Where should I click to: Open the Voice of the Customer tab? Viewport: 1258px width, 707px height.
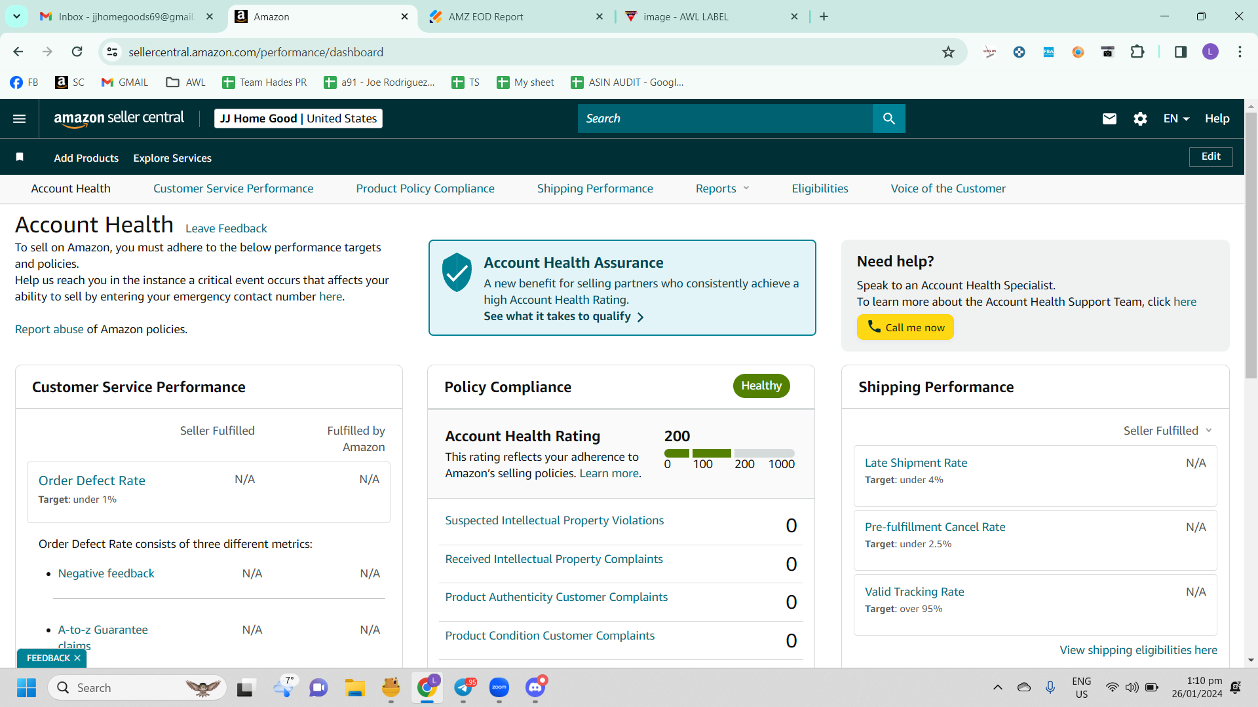click(948, 189)
